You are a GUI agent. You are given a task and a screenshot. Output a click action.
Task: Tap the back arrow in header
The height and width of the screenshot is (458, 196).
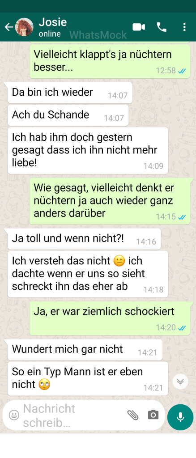(9, 27)
